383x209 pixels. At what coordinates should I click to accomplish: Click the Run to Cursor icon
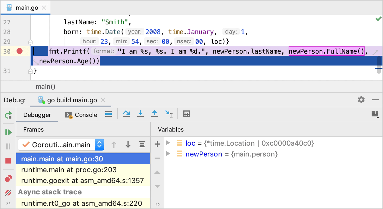tap(169, 114)
